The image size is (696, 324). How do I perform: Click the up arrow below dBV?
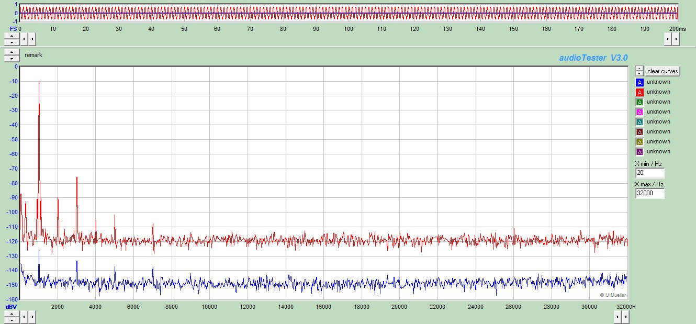click(12, 314)
